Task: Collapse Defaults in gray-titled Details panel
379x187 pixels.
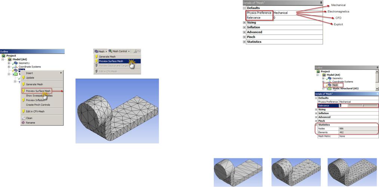Action: [x=244, y=8]
